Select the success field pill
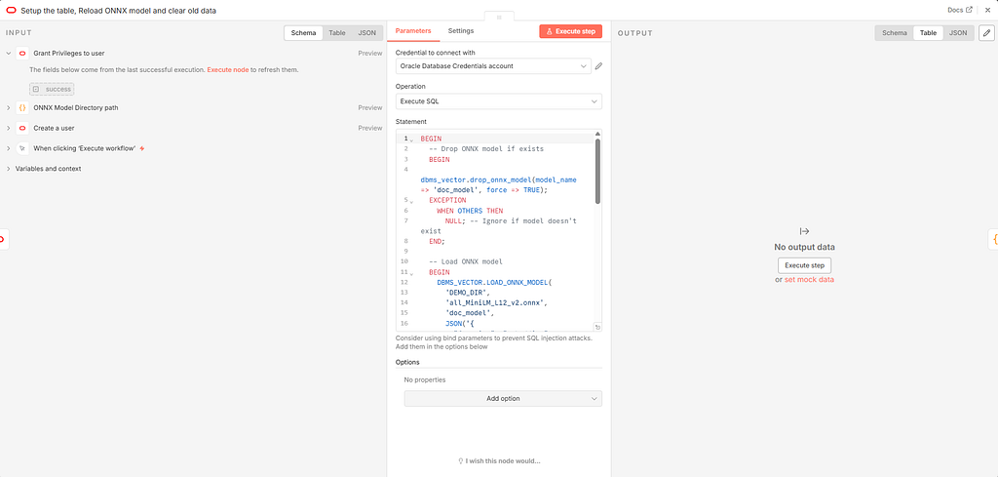This screenshot has width=998, height=477. (x=52, y=89)
